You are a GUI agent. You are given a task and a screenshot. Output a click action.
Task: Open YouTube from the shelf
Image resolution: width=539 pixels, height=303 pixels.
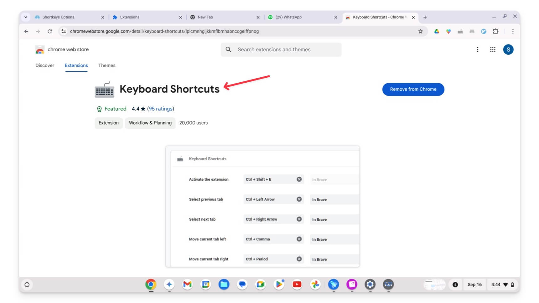pos(297,285)
